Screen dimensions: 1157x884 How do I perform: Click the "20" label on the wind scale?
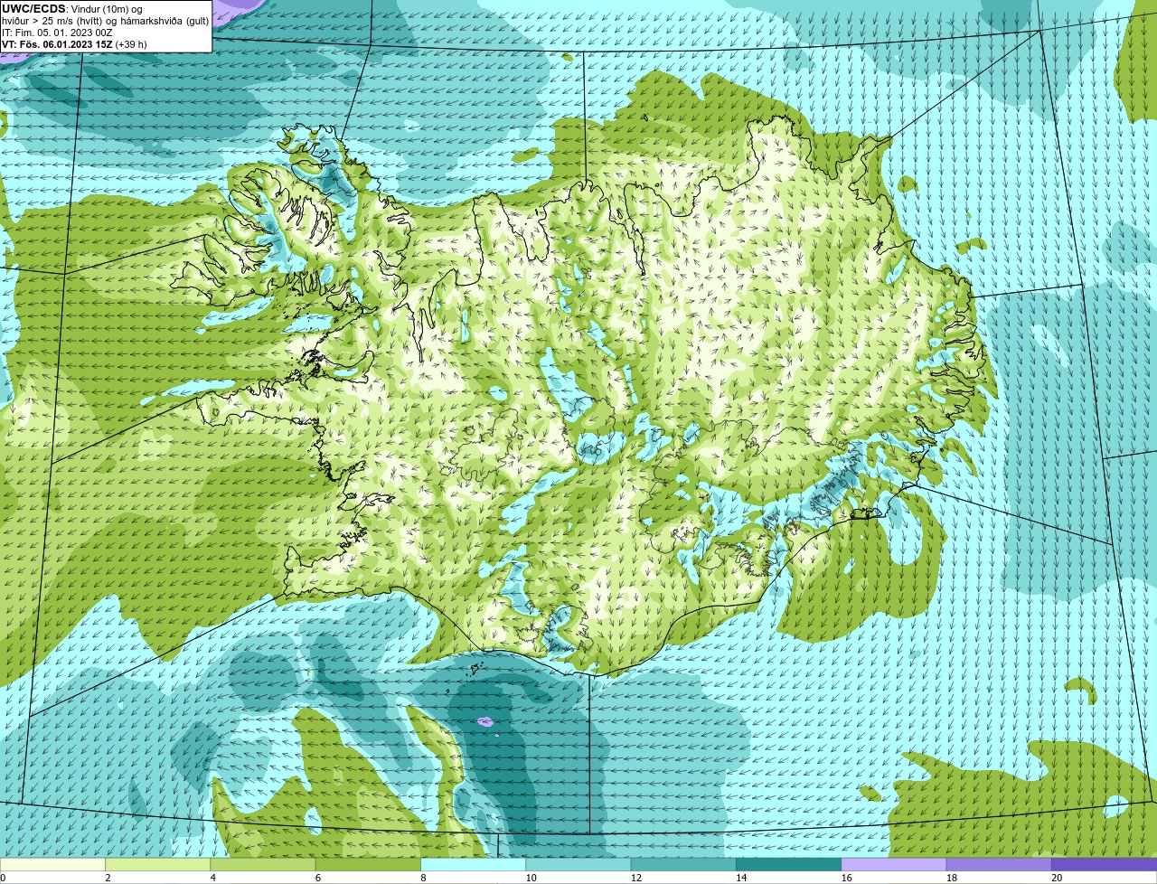click(1057, 878)
